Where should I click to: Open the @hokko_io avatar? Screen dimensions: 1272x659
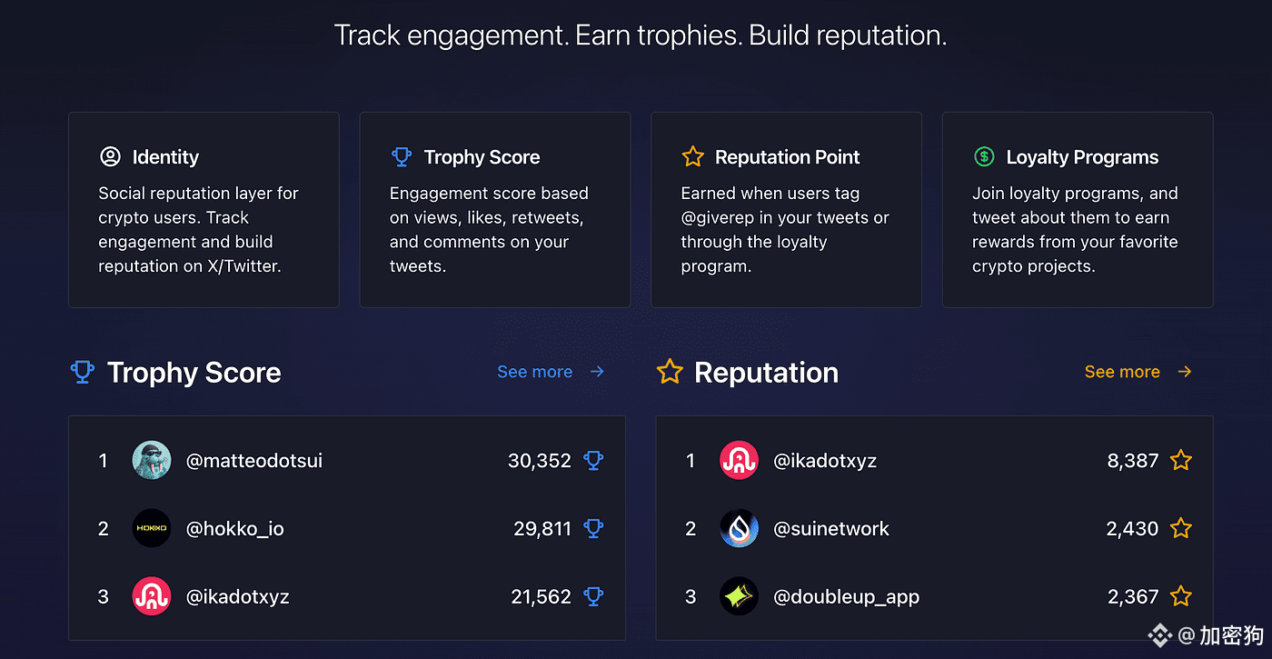tap(152, 529)
